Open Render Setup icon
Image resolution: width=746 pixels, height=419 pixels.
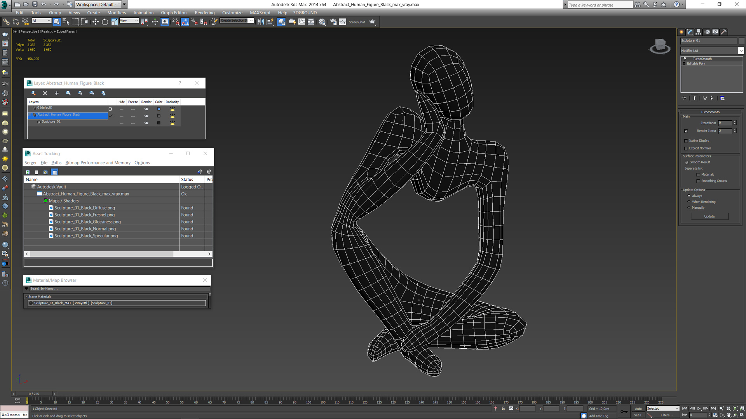click(x=333, y=22)
